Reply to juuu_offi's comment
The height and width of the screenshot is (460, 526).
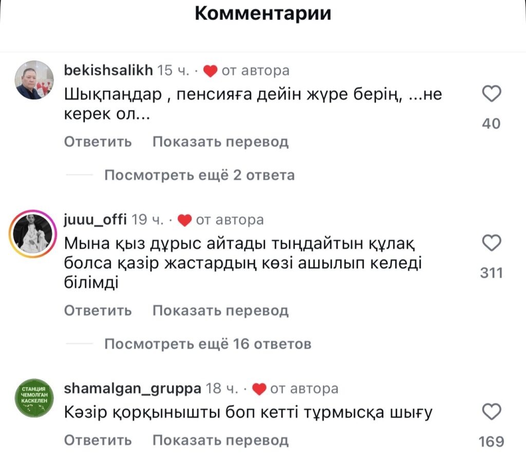pos(98,310)
